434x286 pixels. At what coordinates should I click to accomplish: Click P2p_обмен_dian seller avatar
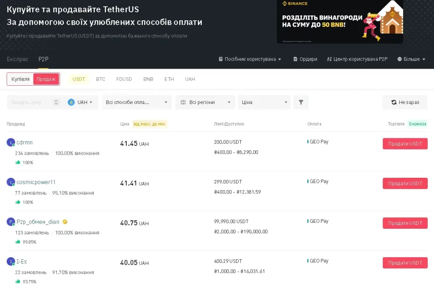(11, 222)
